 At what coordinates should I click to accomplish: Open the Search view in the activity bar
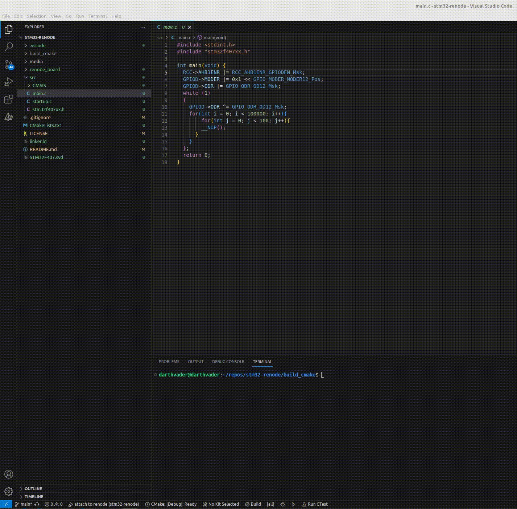click(9, 46)
